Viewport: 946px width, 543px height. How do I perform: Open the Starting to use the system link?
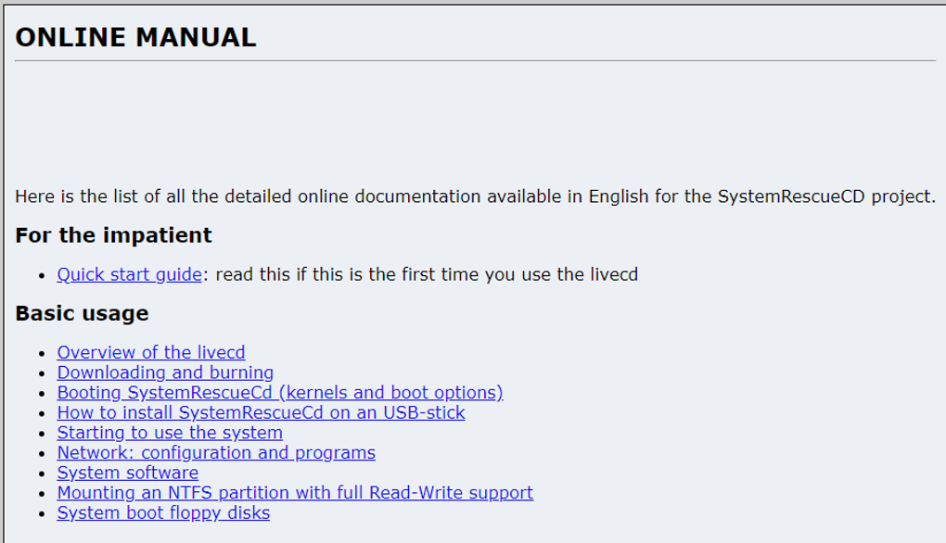[x=170, y=433]
